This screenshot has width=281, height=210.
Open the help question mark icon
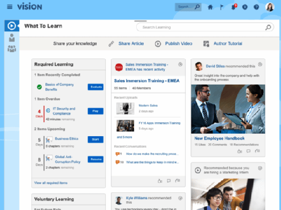tap(256, 7)
